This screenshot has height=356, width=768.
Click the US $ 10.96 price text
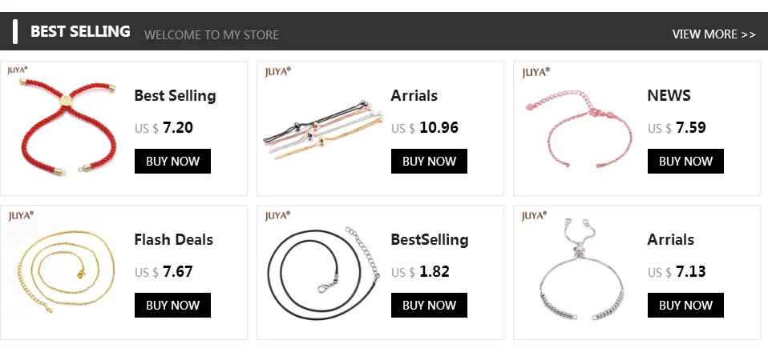(425, 128)
